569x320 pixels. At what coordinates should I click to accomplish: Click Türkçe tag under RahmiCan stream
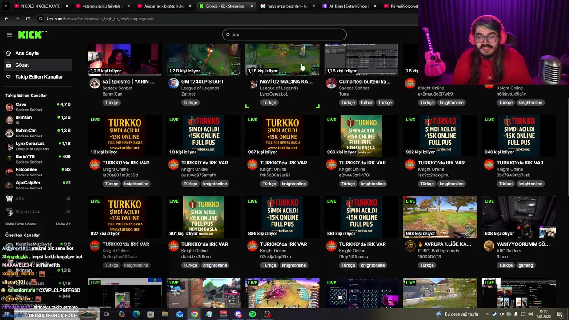click(112, 103)
